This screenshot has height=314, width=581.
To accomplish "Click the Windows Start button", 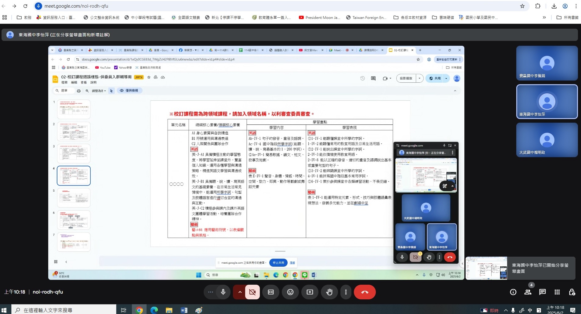I will tap(4, 310).
